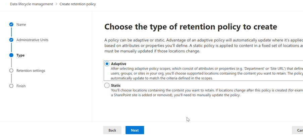This screenshot has width=303, height=135.
Task: Click the Finish step circle indicator
Action: (x=11, y=86)
